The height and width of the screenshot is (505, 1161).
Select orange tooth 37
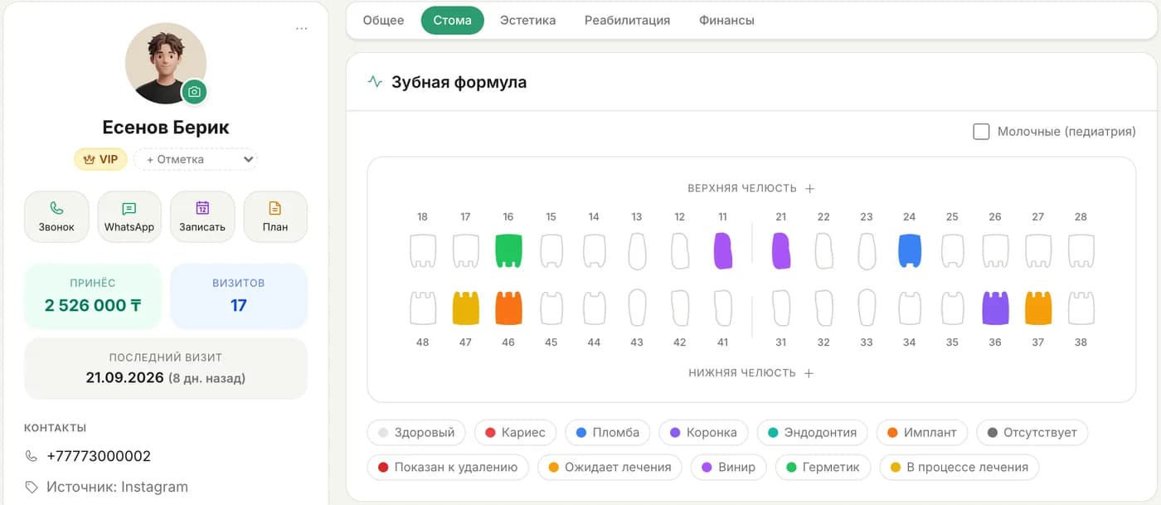click(1038, 308)
